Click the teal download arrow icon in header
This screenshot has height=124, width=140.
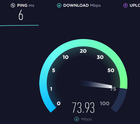point(59,5)
